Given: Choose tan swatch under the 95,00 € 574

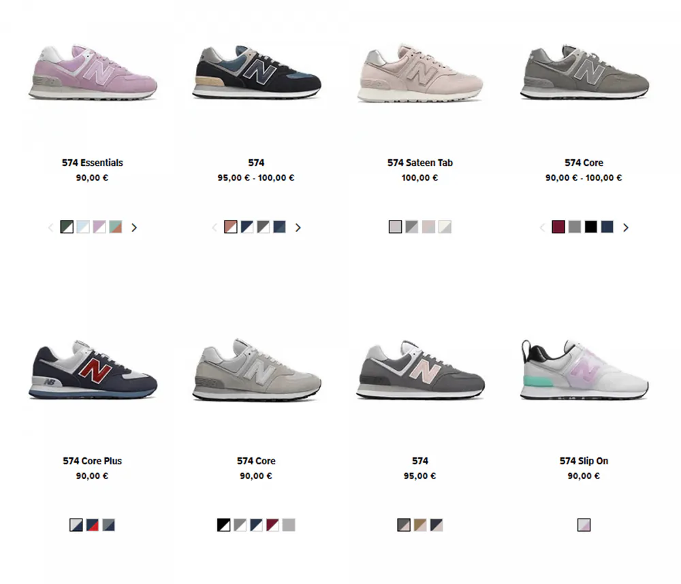Looking at the screenshot, I should [420, 525].
